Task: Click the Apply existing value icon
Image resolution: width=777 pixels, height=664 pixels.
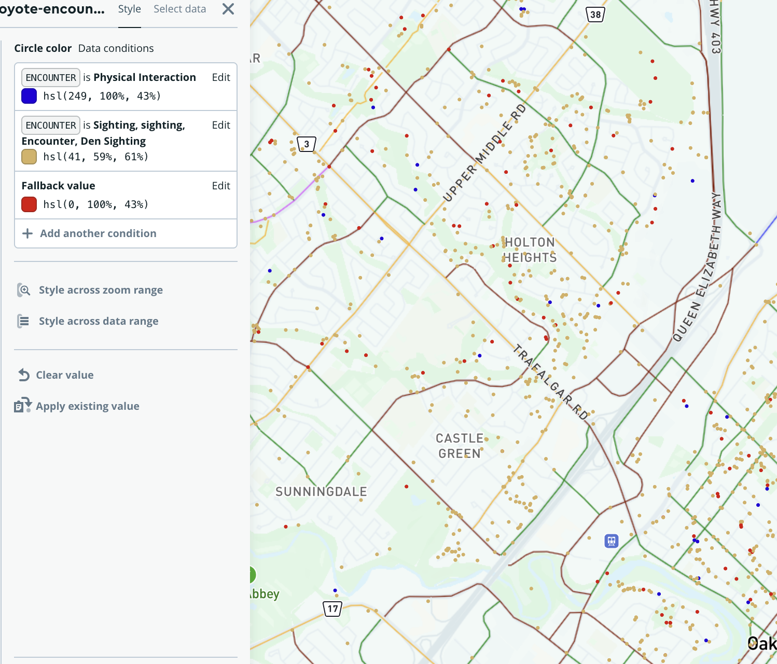Action: (x=23, y=406)
